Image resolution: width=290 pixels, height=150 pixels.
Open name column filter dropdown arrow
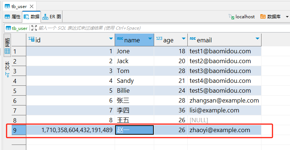150,39
